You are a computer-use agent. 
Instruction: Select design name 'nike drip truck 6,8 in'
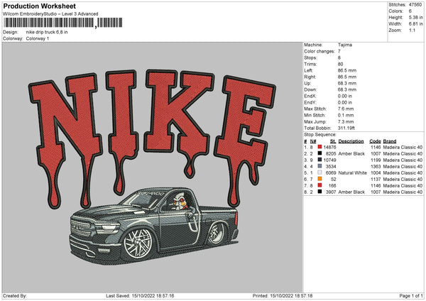[47, 32]
